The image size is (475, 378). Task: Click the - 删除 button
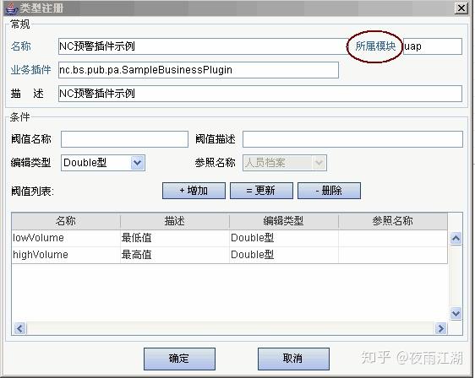pyautogui.click(x=329, y=191)
